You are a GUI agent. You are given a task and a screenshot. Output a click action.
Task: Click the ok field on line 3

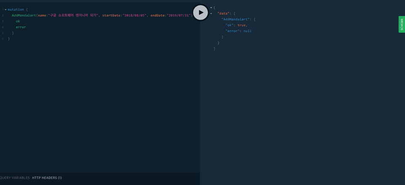click(18, 21)
